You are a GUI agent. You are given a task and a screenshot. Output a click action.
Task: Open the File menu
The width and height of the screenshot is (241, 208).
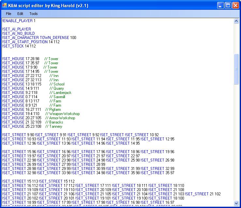pos(8,14)
